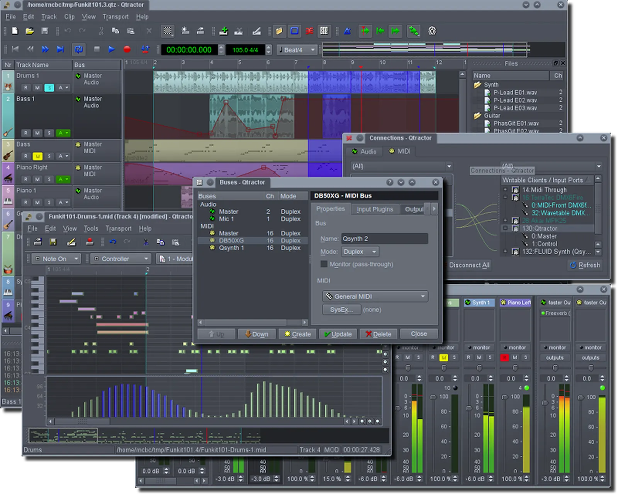Open the Note On event type dropdown
This screenshot has width=618, height=494.
click(56, 259)
